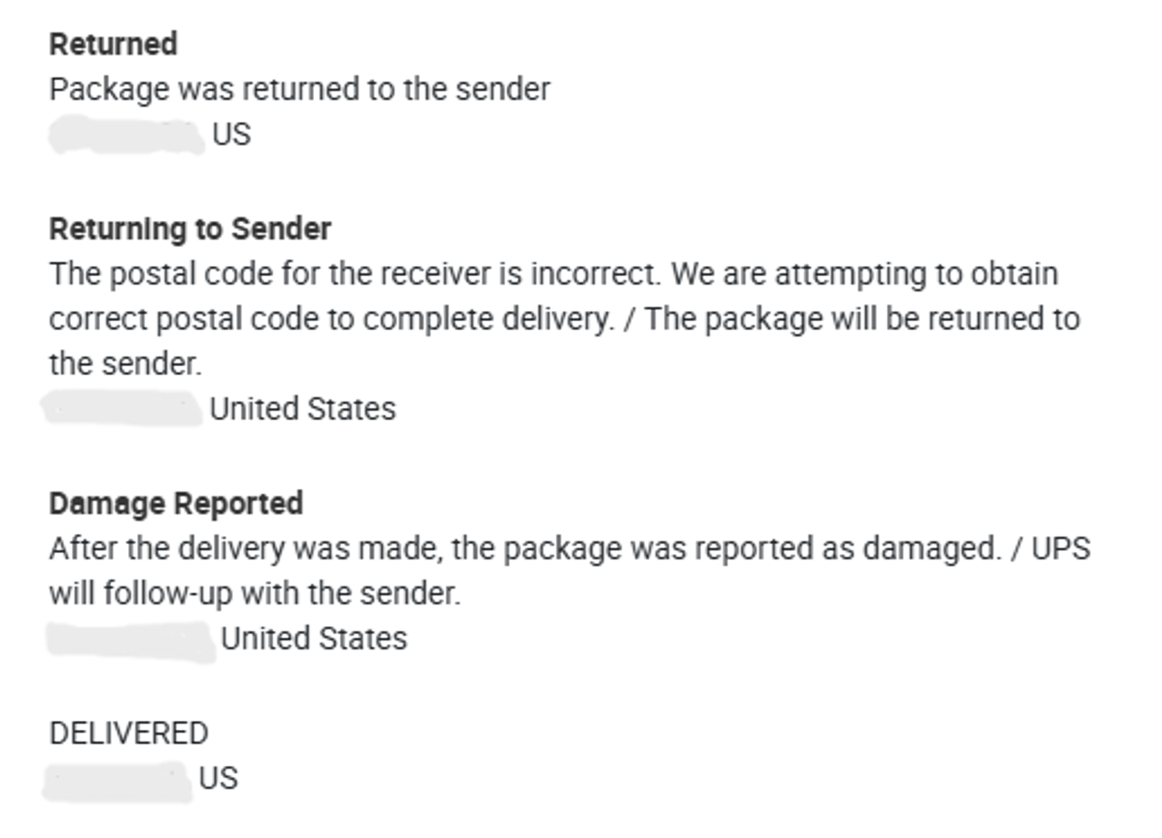1162x838 pixels.
Task: Click redacted location under DELIVERED
Action: click(x=117, y=781)
